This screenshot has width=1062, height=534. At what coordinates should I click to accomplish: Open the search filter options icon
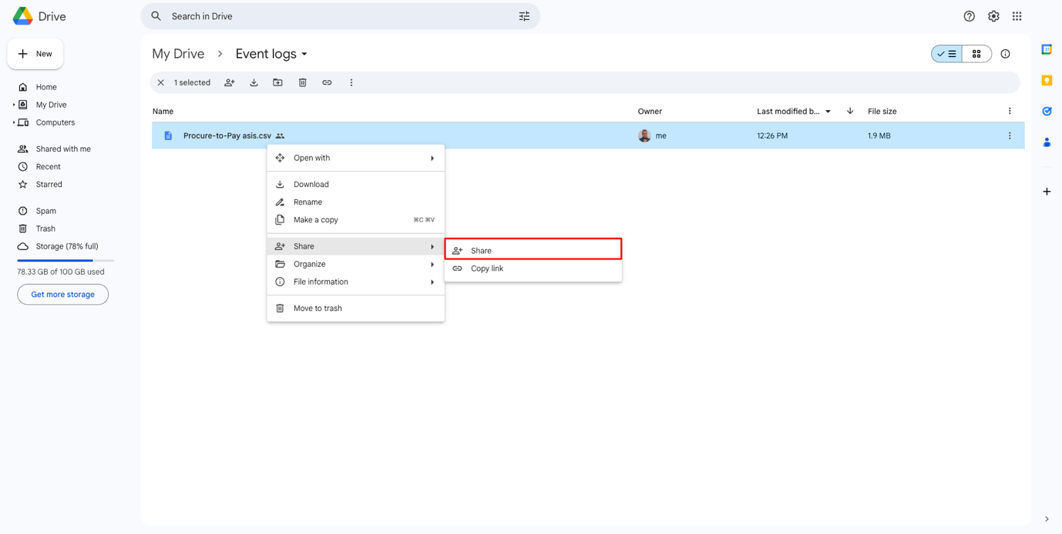point(524,16)
